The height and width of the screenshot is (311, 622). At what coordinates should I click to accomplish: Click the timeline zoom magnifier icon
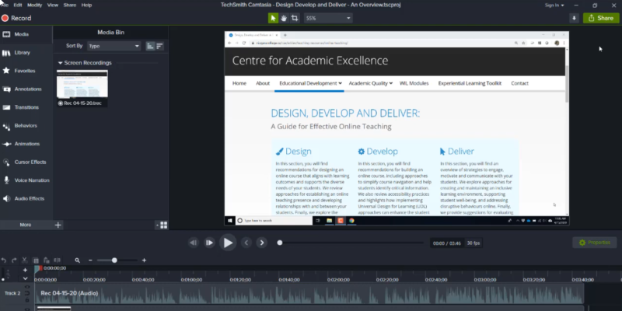tap(77, 260)
